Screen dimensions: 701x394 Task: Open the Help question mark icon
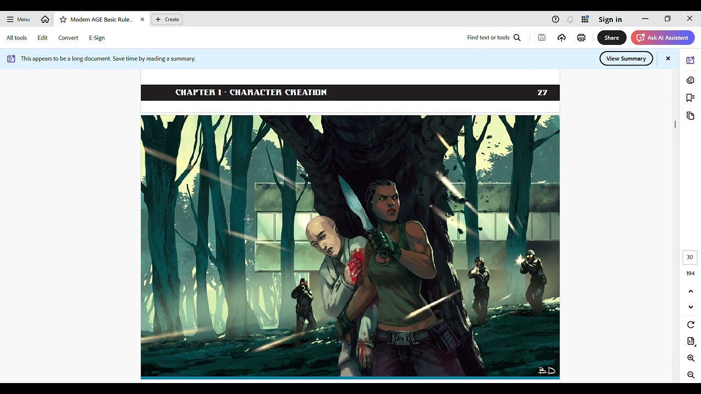click(x=555, y=19)
